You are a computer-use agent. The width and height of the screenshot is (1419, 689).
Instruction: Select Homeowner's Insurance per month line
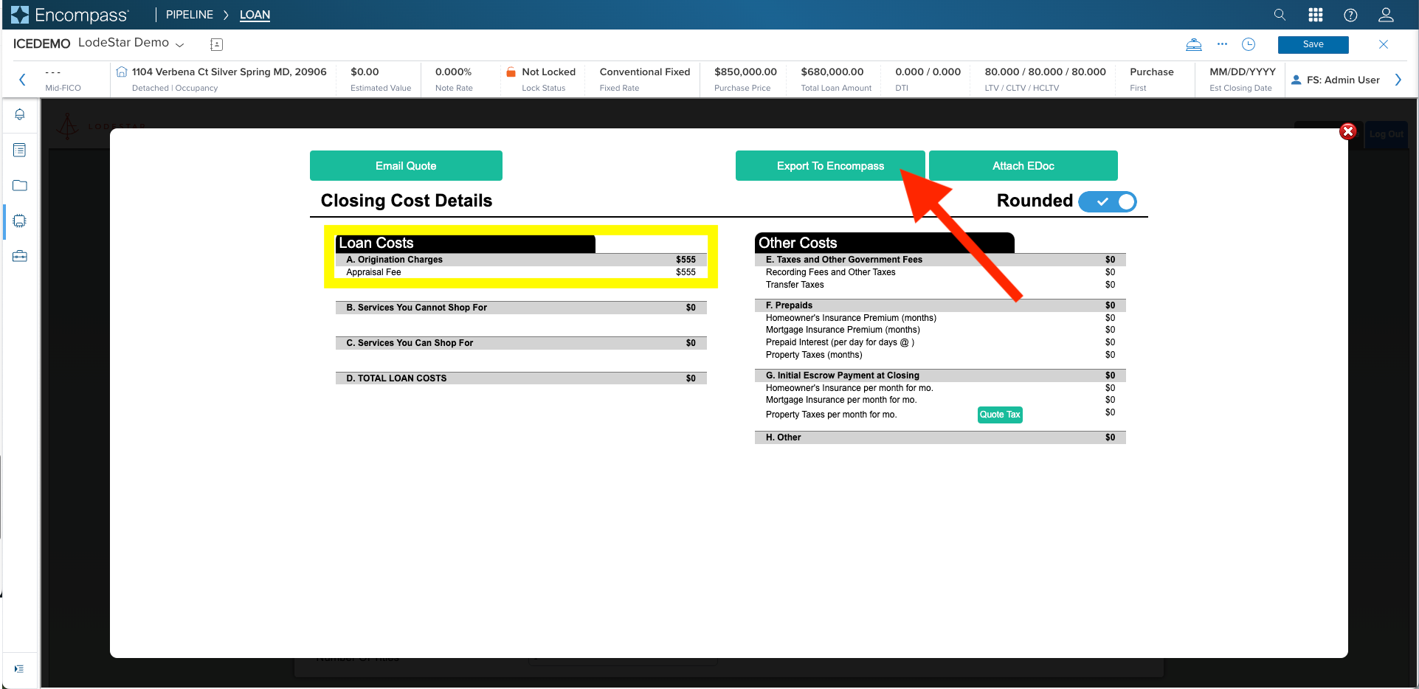[940, 388]
